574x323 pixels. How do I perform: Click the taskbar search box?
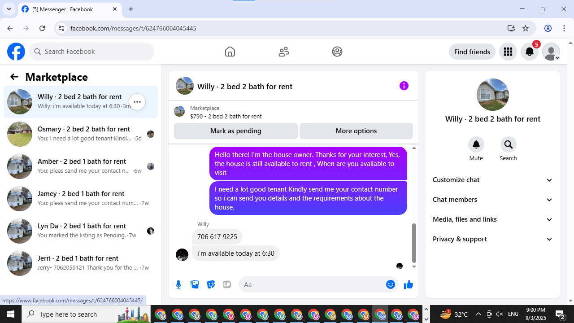86,314
